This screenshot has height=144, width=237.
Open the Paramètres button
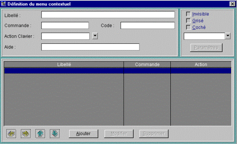206,48
